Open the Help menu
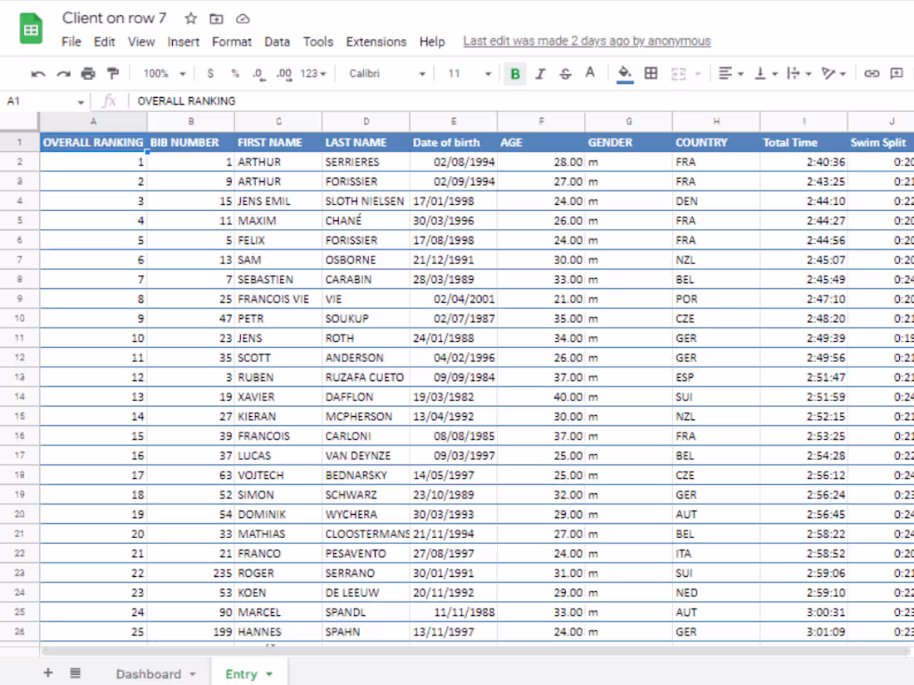 pos(432,42)
